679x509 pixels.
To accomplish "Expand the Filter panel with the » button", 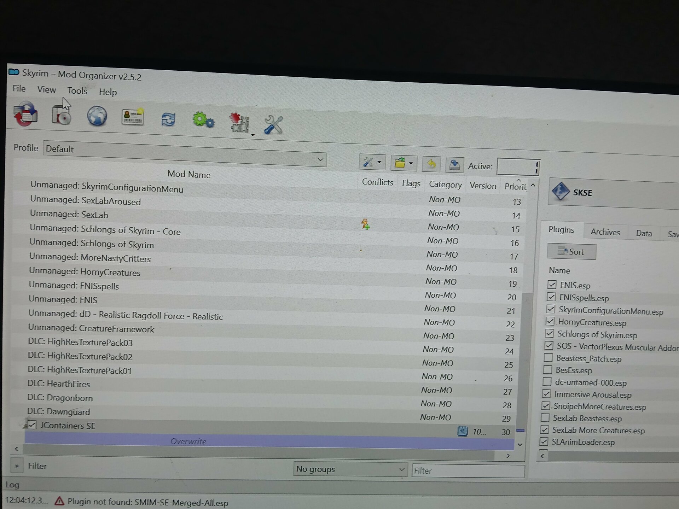I will click(16, 466).
